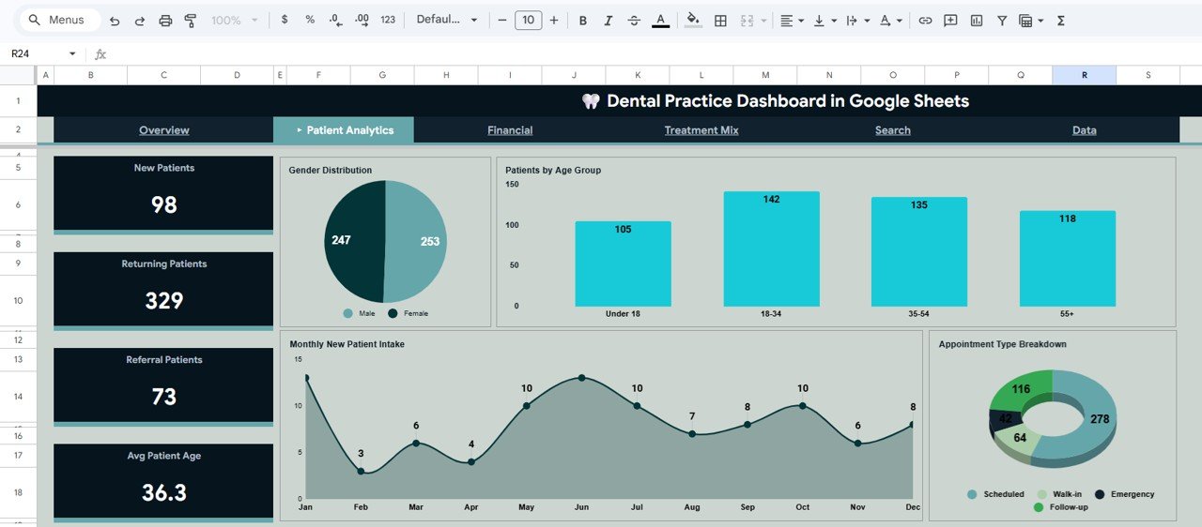
Task: Navigate to the Data tab
Action: pos(1085,130)
